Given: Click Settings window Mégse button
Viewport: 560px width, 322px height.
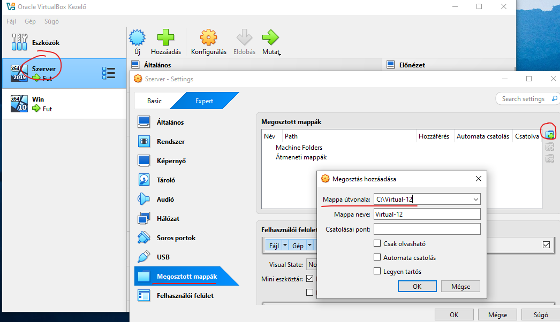Looking at the screenshot, I should (x=497, y=315).
